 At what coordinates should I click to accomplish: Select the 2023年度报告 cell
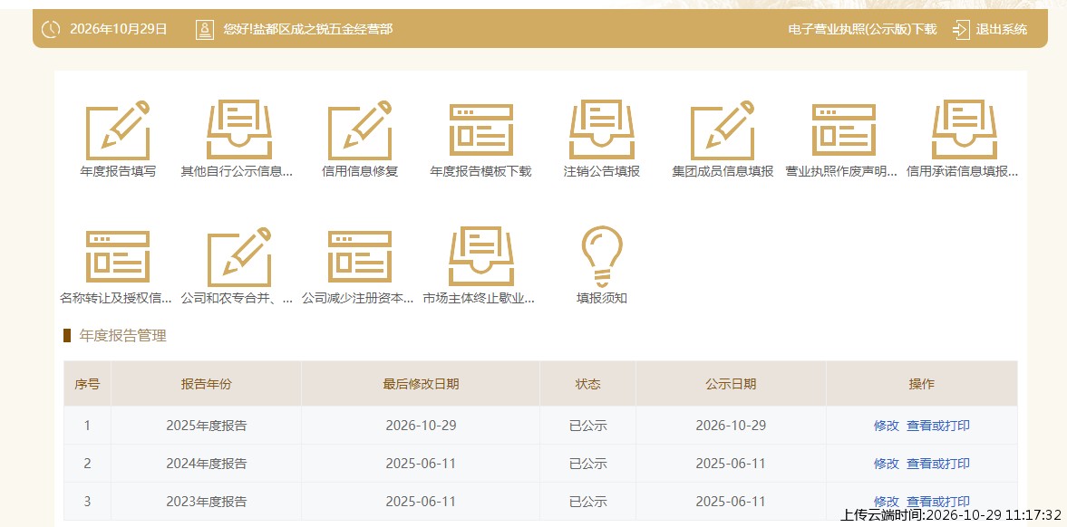pos(206,502)
